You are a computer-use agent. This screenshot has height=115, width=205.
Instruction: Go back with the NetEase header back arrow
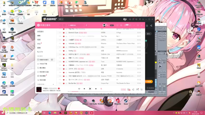pyautogui.click(x=61, y=25)
